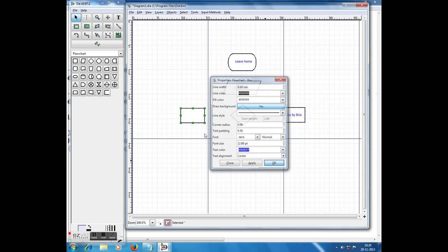The image size is (448, 252).
Task: Toggle snap to grid beside zoom box
Action: (x=160, y=223)
